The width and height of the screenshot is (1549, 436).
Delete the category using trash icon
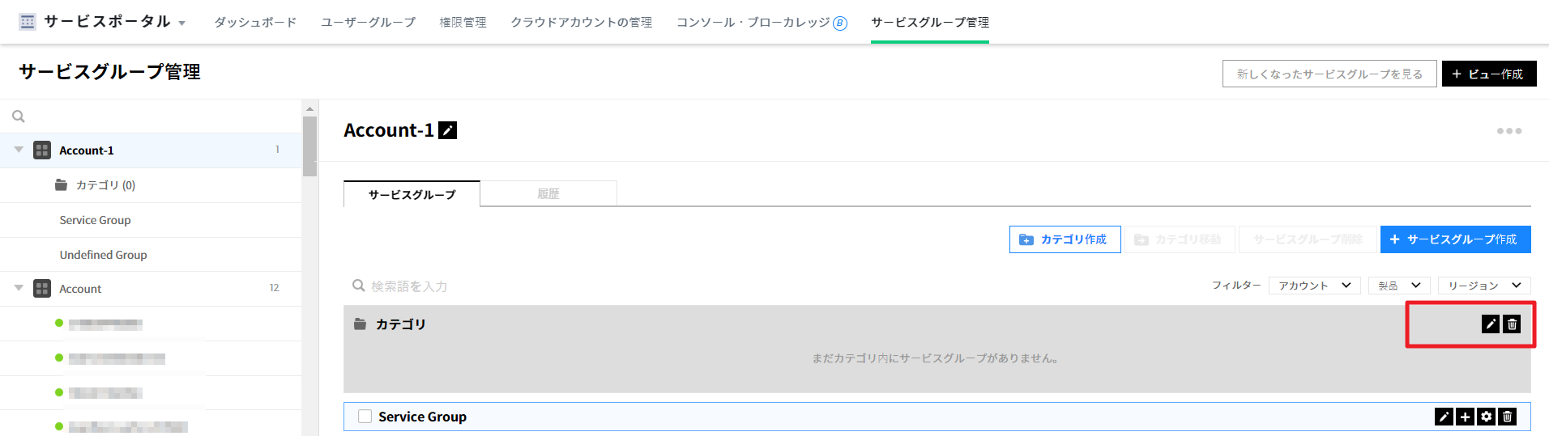(1512, 324)
